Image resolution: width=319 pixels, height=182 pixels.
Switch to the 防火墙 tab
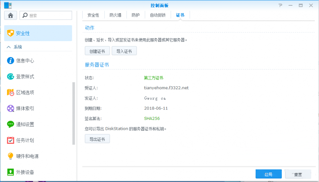(x=115, y=15)
